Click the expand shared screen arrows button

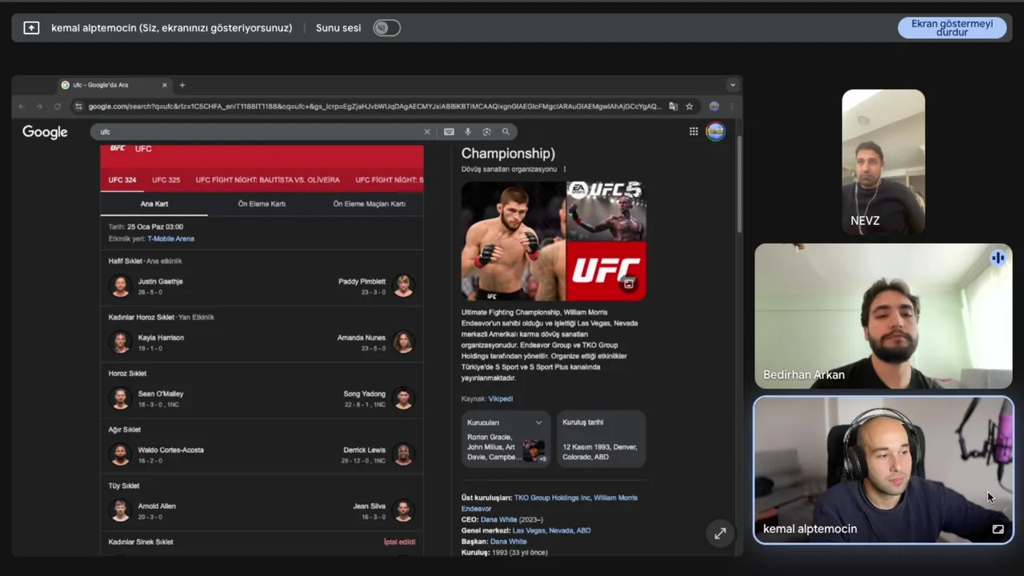tap(720, 533)
